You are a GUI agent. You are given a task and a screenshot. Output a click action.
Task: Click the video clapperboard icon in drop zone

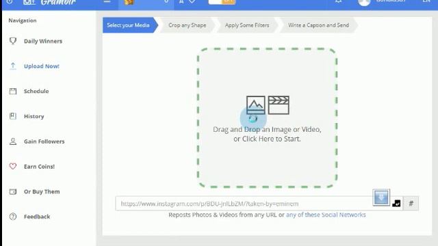pyautogui.click(x=279, y=105)
